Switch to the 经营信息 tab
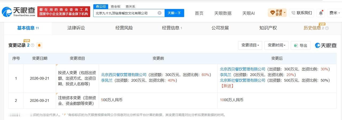This screenshot has width=342, height=120. click(172, 28)
